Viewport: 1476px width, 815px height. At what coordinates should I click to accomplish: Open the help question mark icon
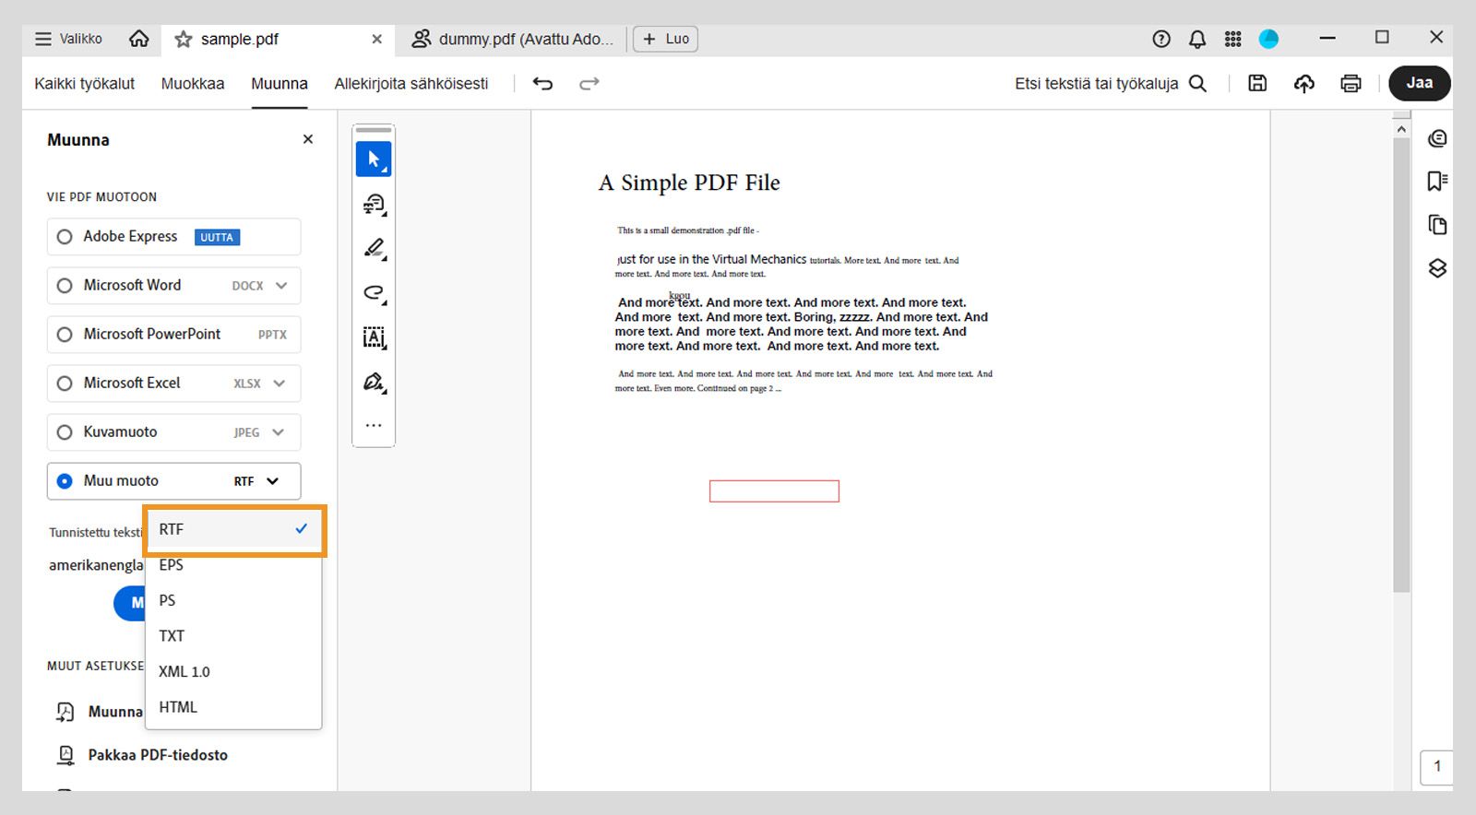(1161, 39)
